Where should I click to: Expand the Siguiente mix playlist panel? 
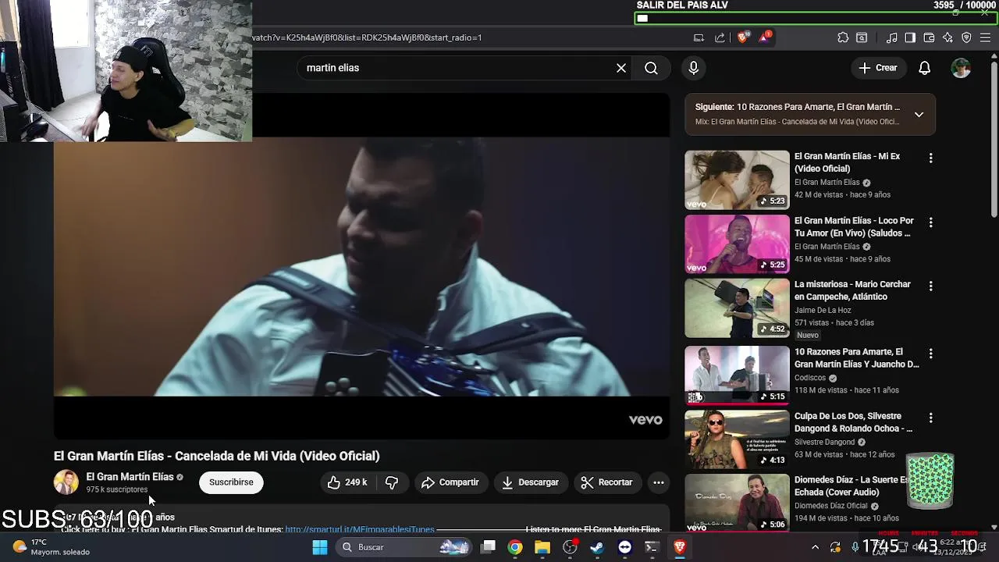919,115
